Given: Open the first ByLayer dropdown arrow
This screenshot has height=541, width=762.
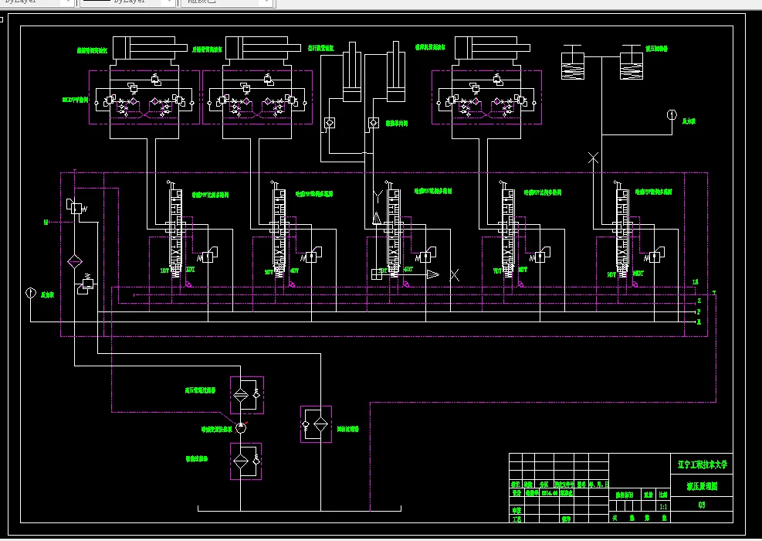Looking at the screenshot, I should pos(68,2).
